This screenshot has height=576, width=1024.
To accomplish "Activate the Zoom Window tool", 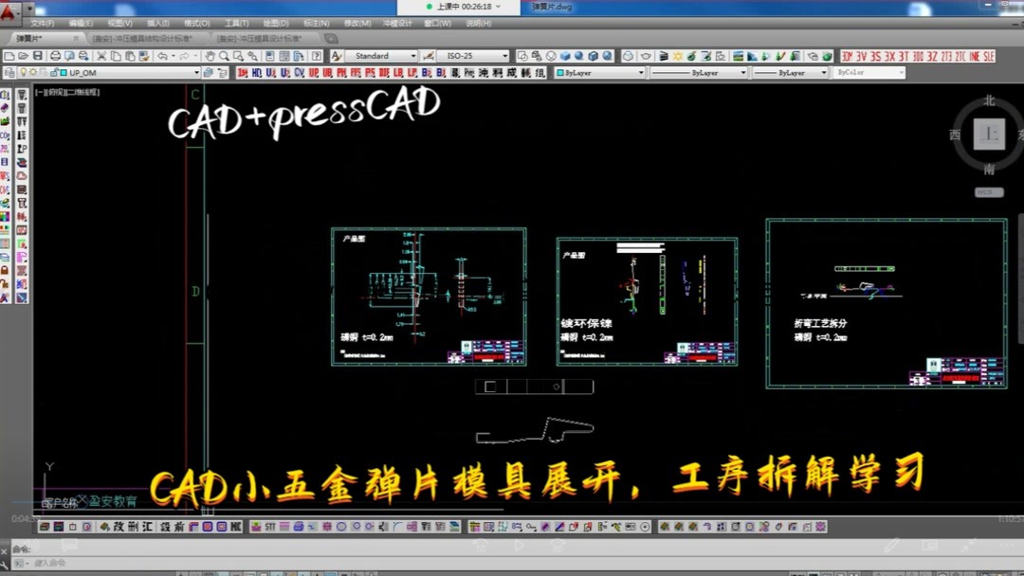I will [x=238, y=55].
